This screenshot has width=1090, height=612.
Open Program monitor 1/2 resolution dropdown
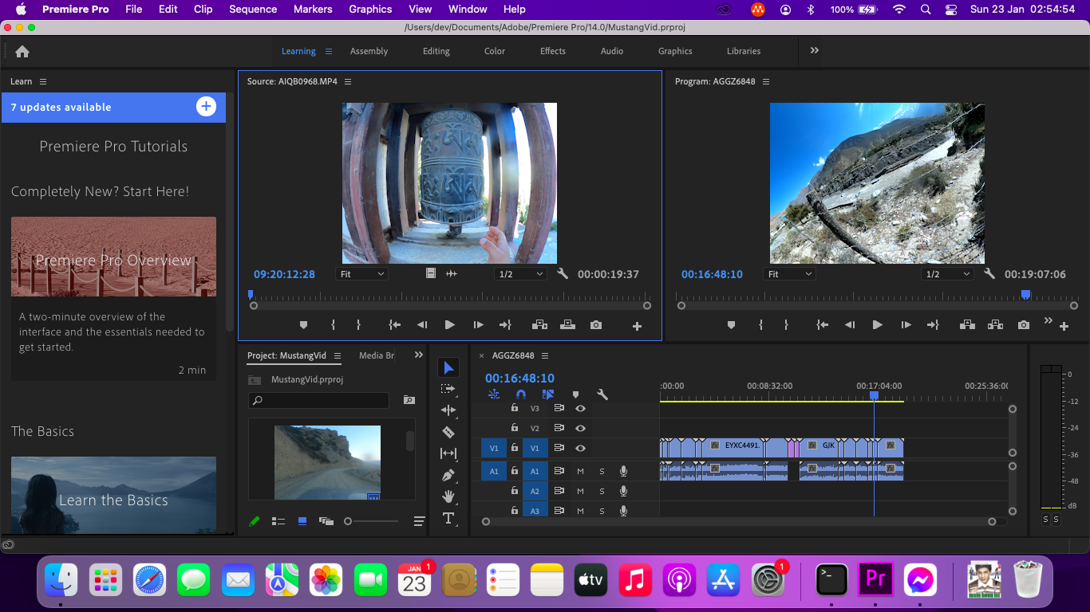[x=946, y=274]
